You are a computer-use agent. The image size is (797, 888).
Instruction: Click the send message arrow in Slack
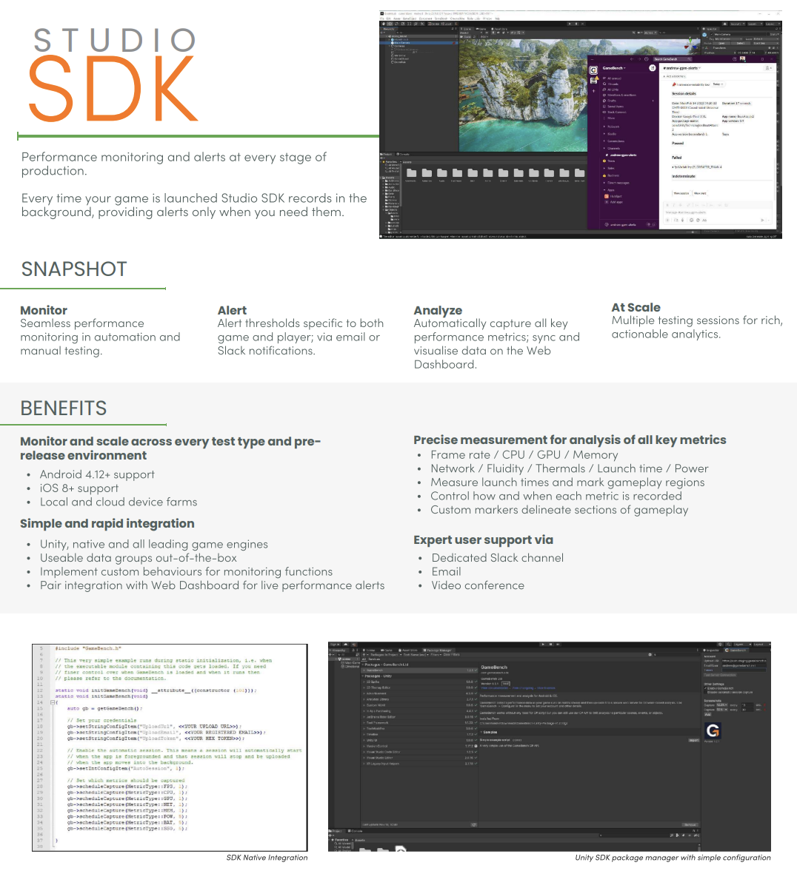[x=762, y=220]
